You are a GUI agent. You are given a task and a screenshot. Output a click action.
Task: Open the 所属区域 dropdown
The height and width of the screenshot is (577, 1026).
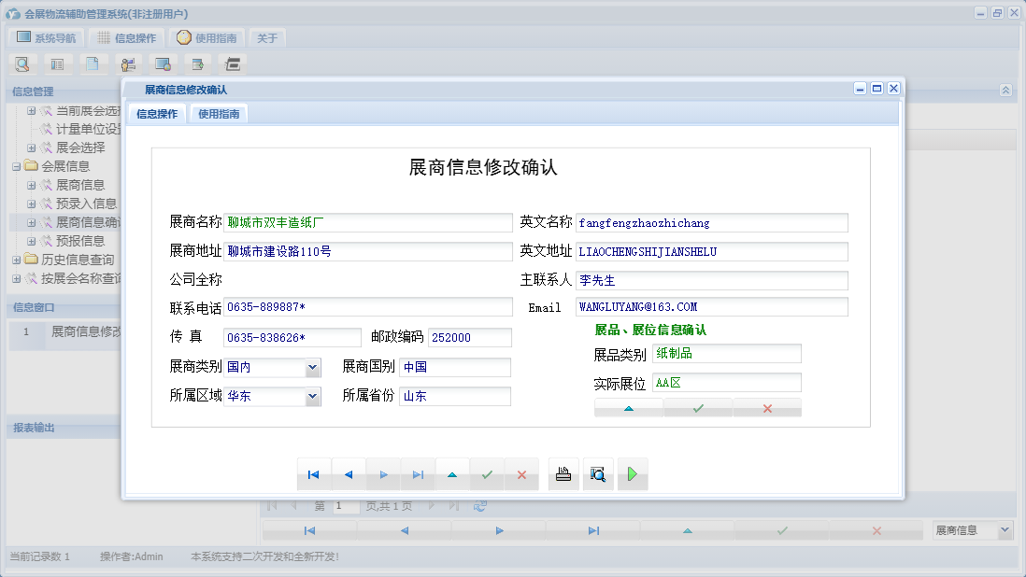pos(313,397)
